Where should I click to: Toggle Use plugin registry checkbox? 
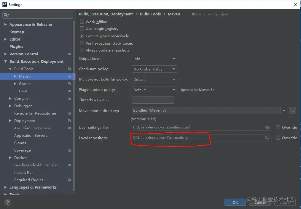(82, 28)
